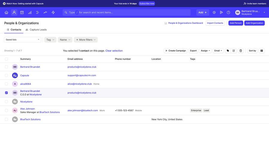
Task: Go to the Home dashboard icon
Action: 6,12
